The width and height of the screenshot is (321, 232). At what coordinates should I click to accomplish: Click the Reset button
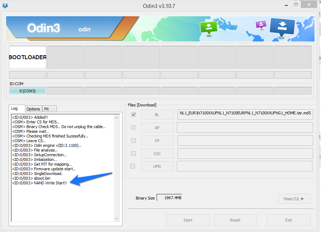click(235, 220)
